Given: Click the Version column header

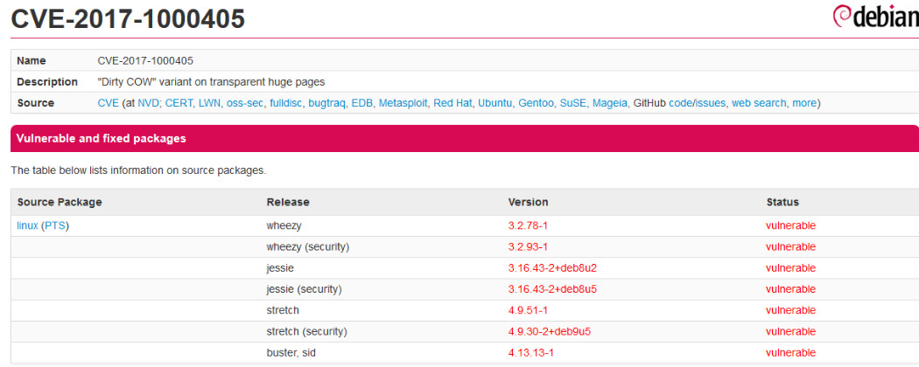Looking at the screenshot, I should [x=528, y=202].
